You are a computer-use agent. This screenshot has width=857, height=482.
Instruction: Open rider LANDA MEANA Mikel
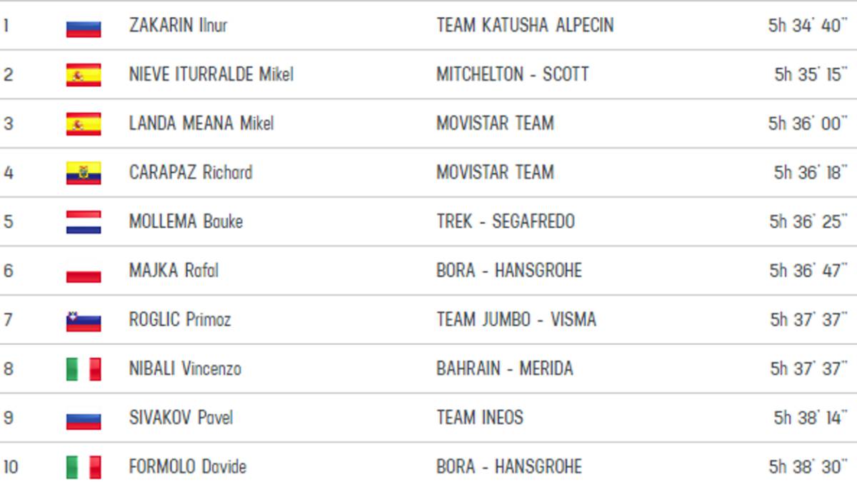(x=201, y=124)
